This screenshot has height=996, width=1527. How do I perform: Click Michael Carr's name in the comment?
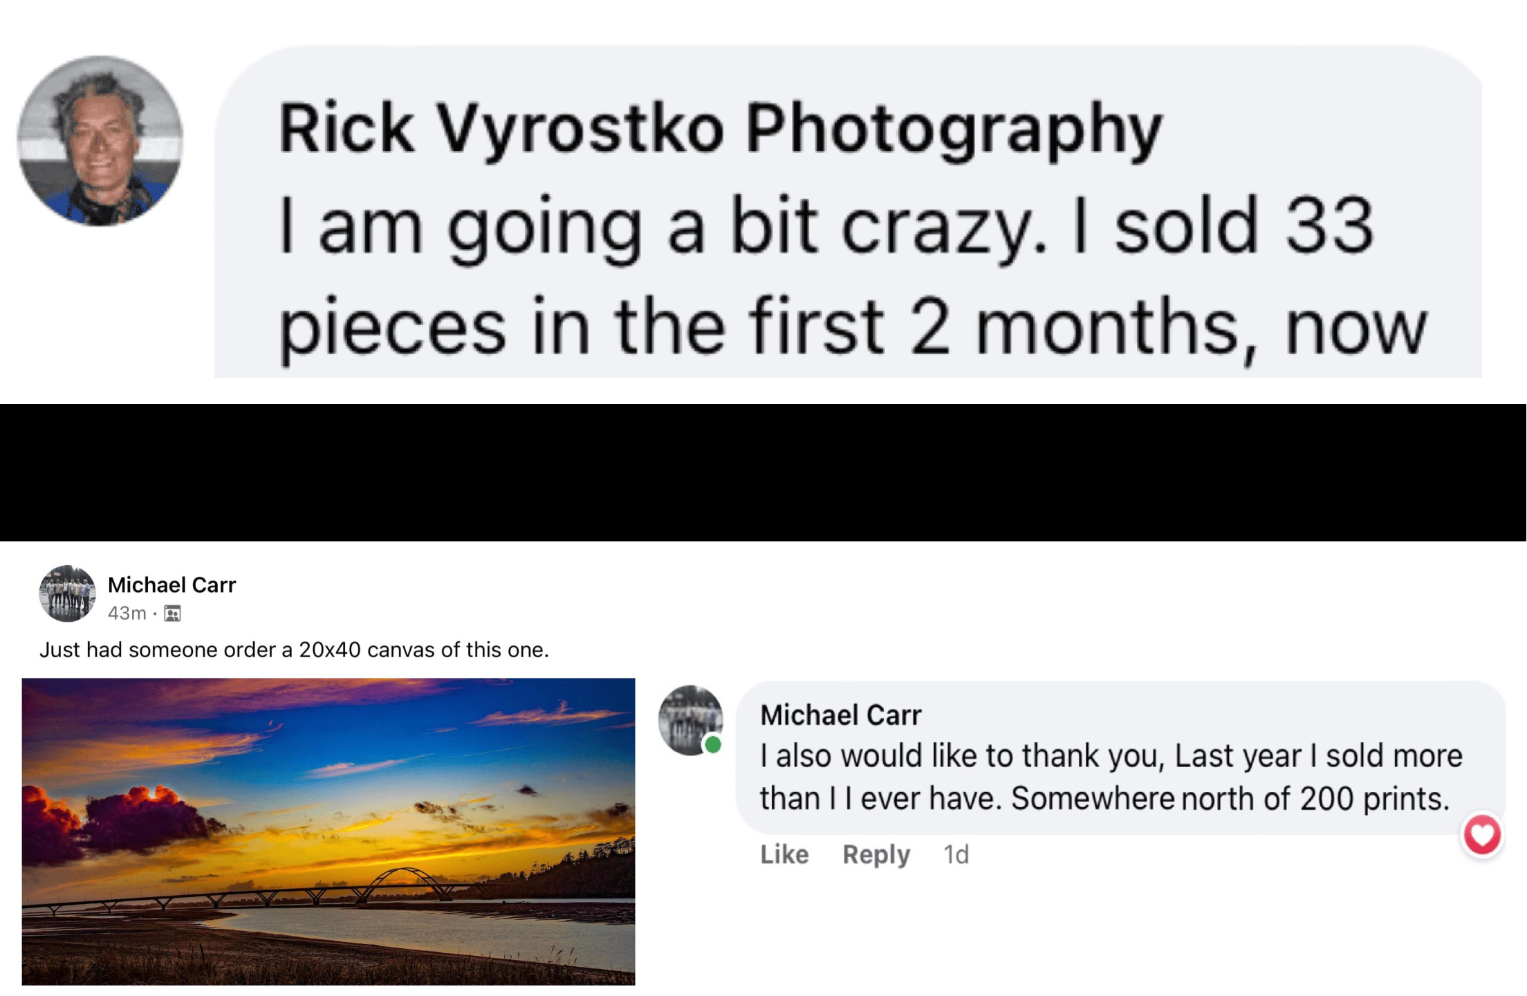pyautogui.click(x=840, y=715)
